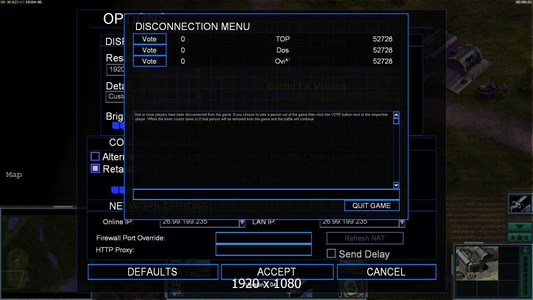Click the disconnection message scroll down arrow

pyautogui.click(x=396, y=185)
